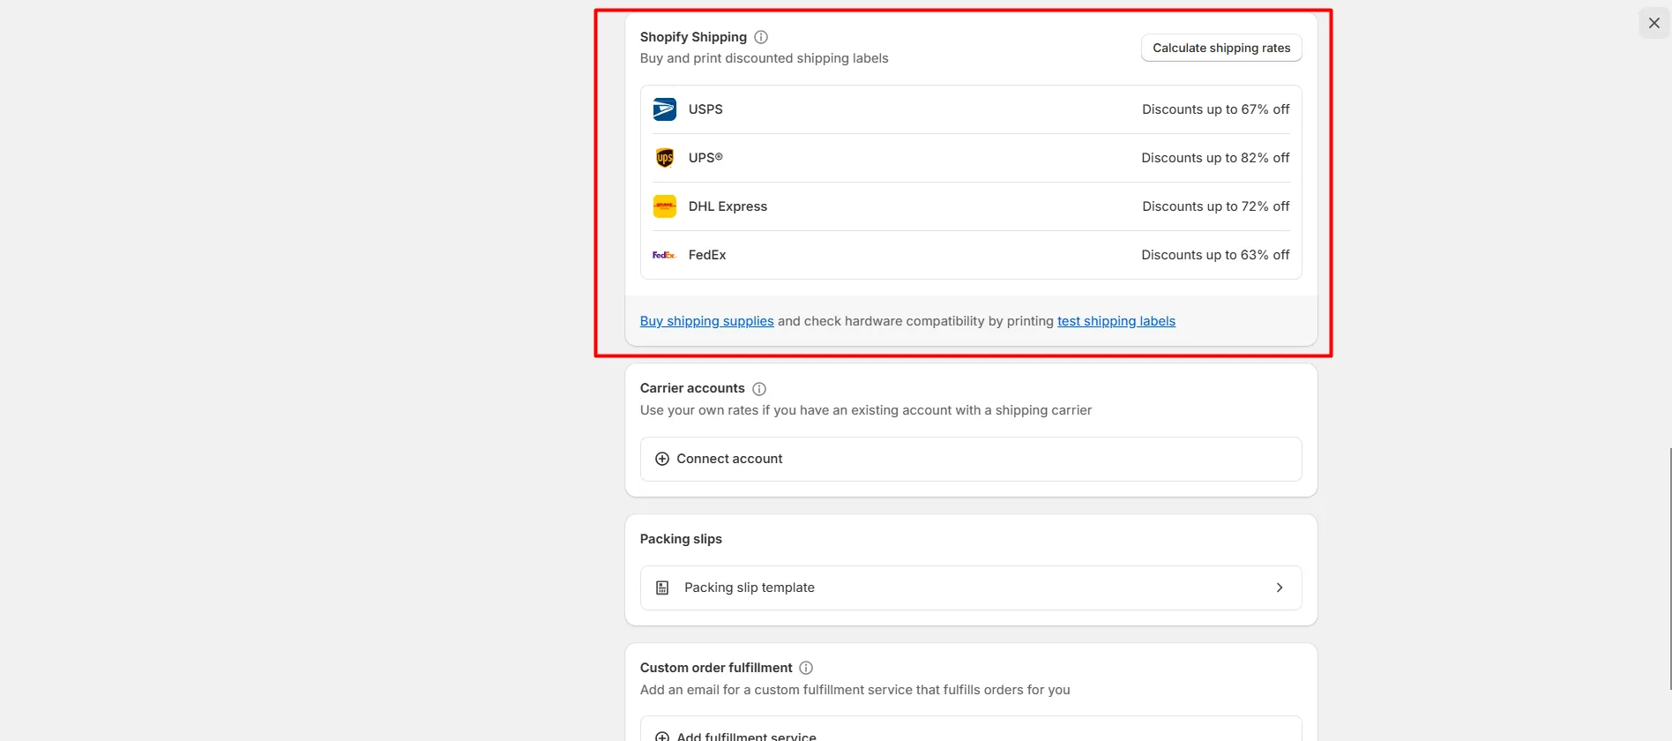
Task: Select the USPS carrier name
Action: 705,109
